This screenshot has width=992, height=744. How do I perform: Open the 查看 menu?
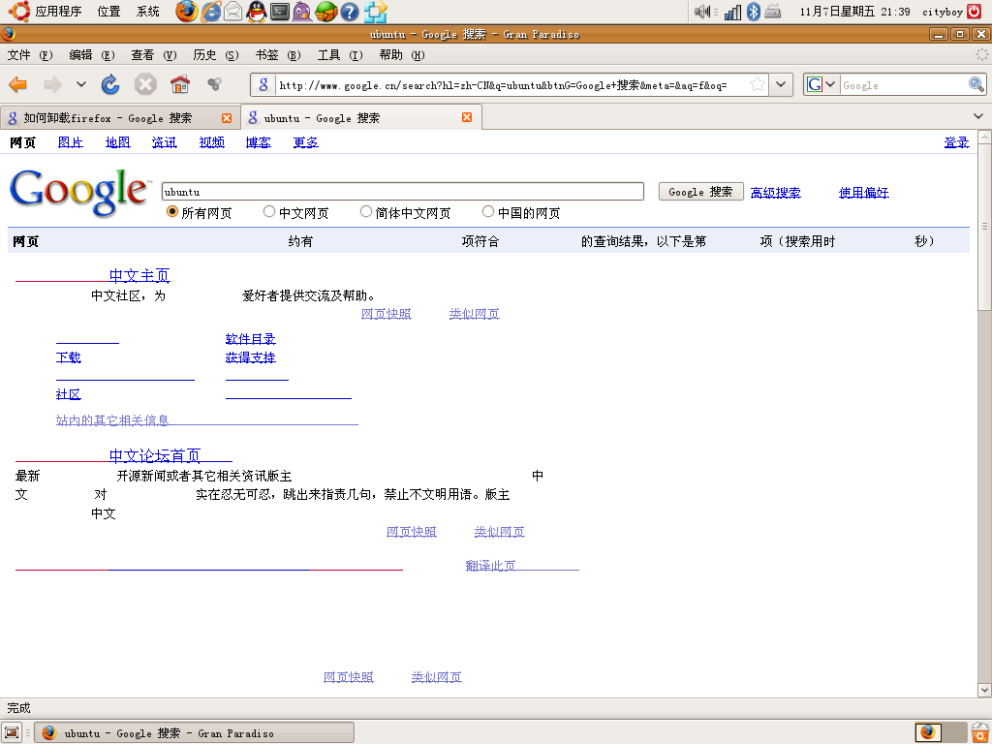(x=154, y=55)
